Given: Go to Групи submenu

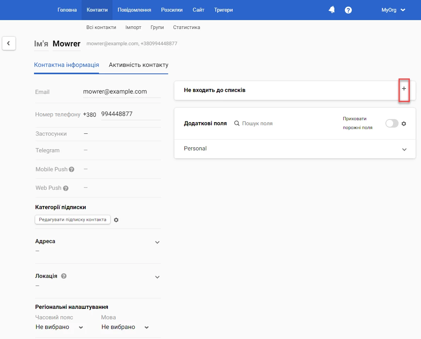Looking at the screenshot, I should pos(157,27).
